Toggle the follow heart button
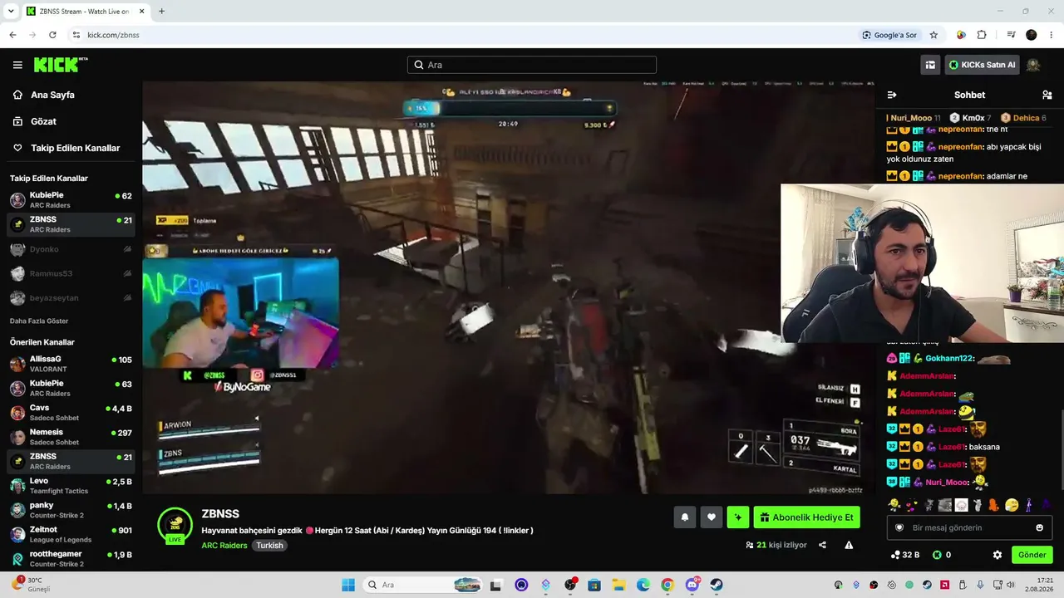Viewport: 1064px width, 598px height. [x=712, y=517]
